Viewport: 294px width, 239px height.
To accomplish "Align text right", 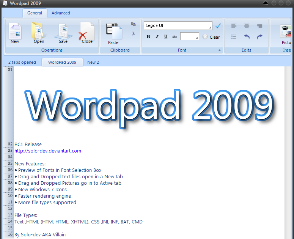I will (x=260, y=26).
